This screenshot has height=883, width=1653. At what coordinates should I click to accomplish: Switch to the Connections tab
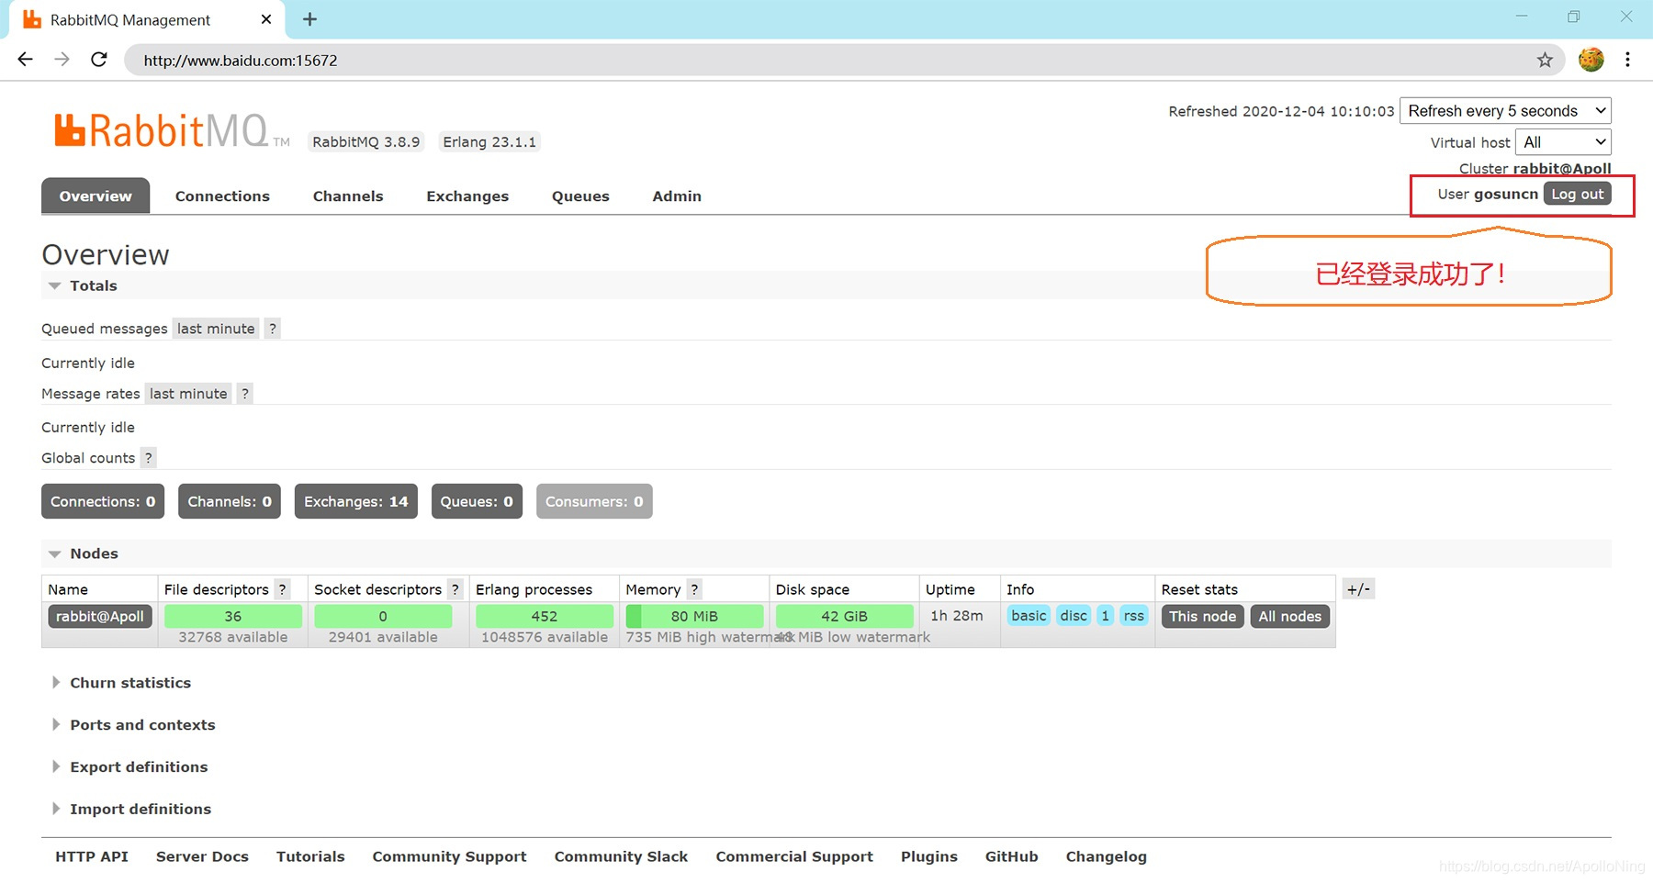(222, 196)
